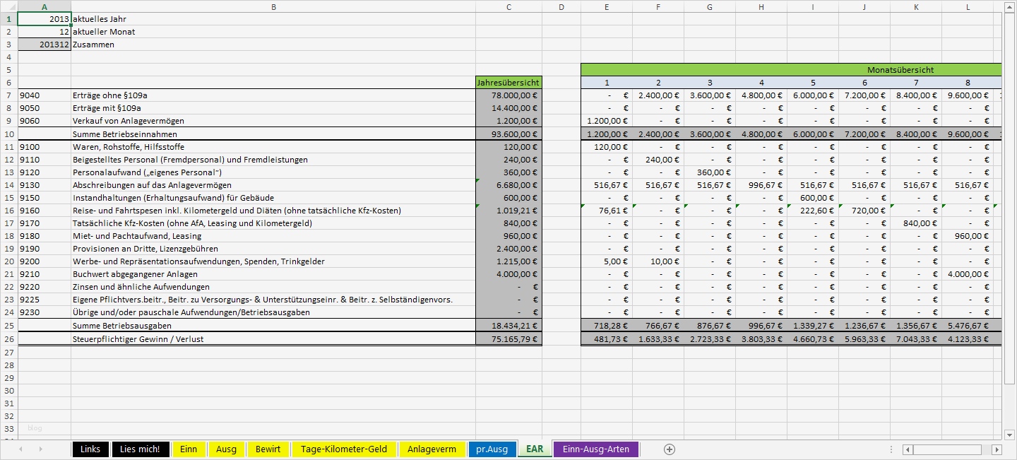Open the Lies mich! sheet

point(141,449)
